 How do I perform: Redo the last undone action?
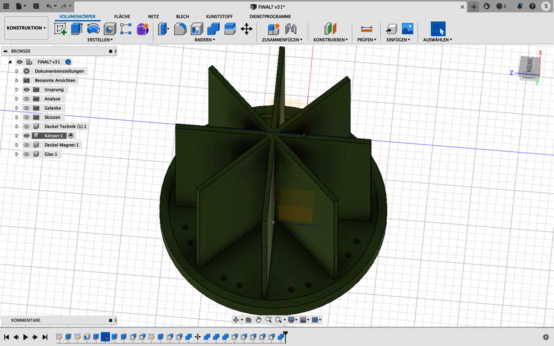[63, 6]
